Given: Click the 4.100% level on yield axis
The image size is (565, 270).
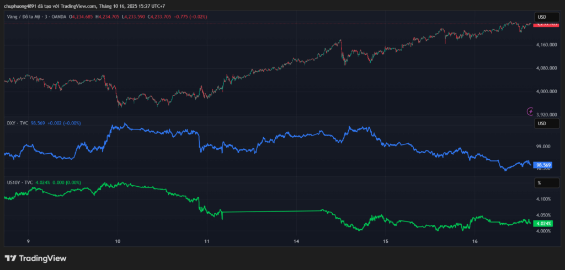Looking at the screenshot, I should tap(543, 199).
